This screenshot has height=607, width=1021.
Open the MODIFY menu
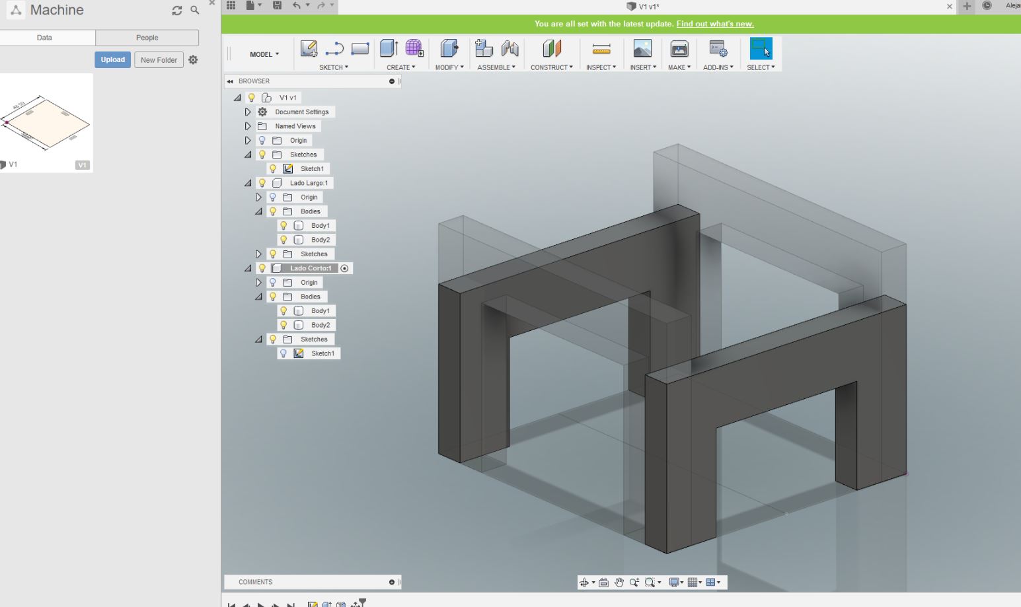449,67
